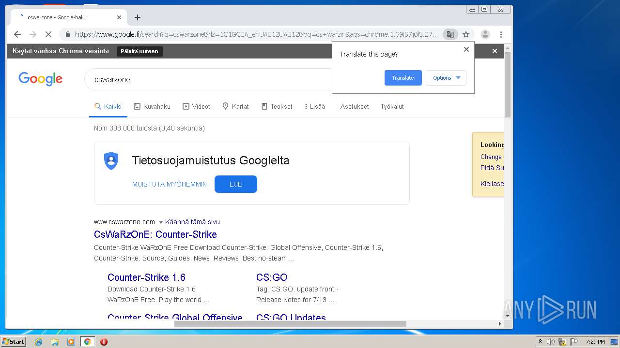The image size is (620, 348).
Task: Open Internet Explorer from the taskbar
Action: (x=38, y=342)
